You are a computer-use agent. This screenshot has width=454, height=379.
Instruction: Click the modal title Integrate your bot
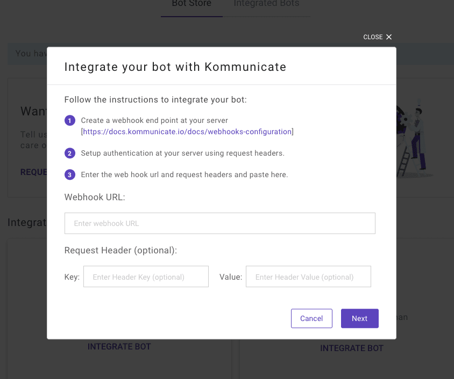[175, 67]
